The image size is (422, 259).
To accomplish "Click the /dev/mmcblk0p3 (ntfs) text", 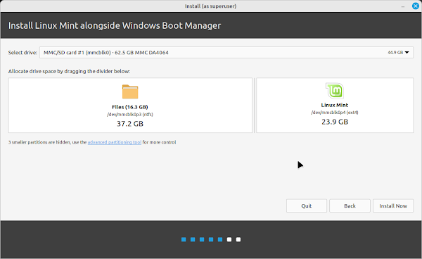I will [x=130, y=115].
